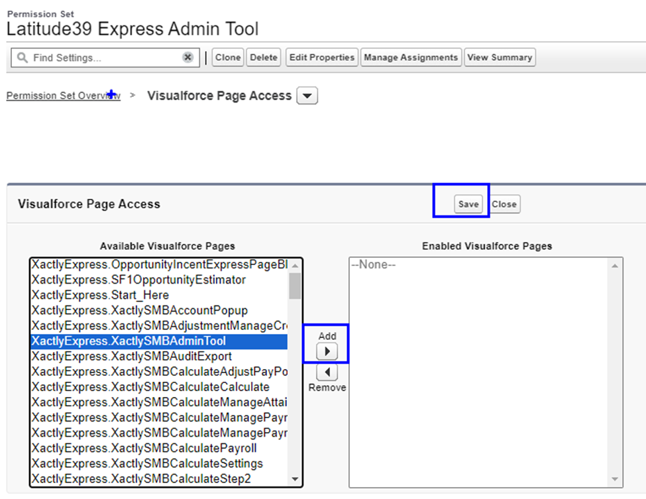Select XactlyExpress.XactlySMBCalculateAdjustPayPo entry
646x499 pixels.
click(160, 372)
